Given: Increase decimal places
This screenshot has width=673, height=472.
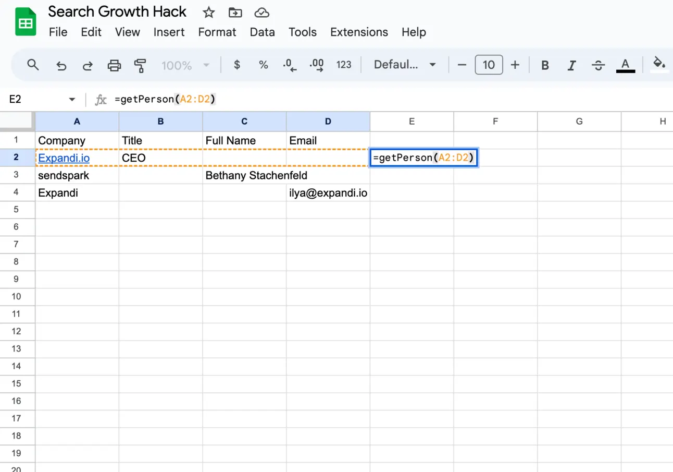Looking at the screenshot, I should point(317,65).
